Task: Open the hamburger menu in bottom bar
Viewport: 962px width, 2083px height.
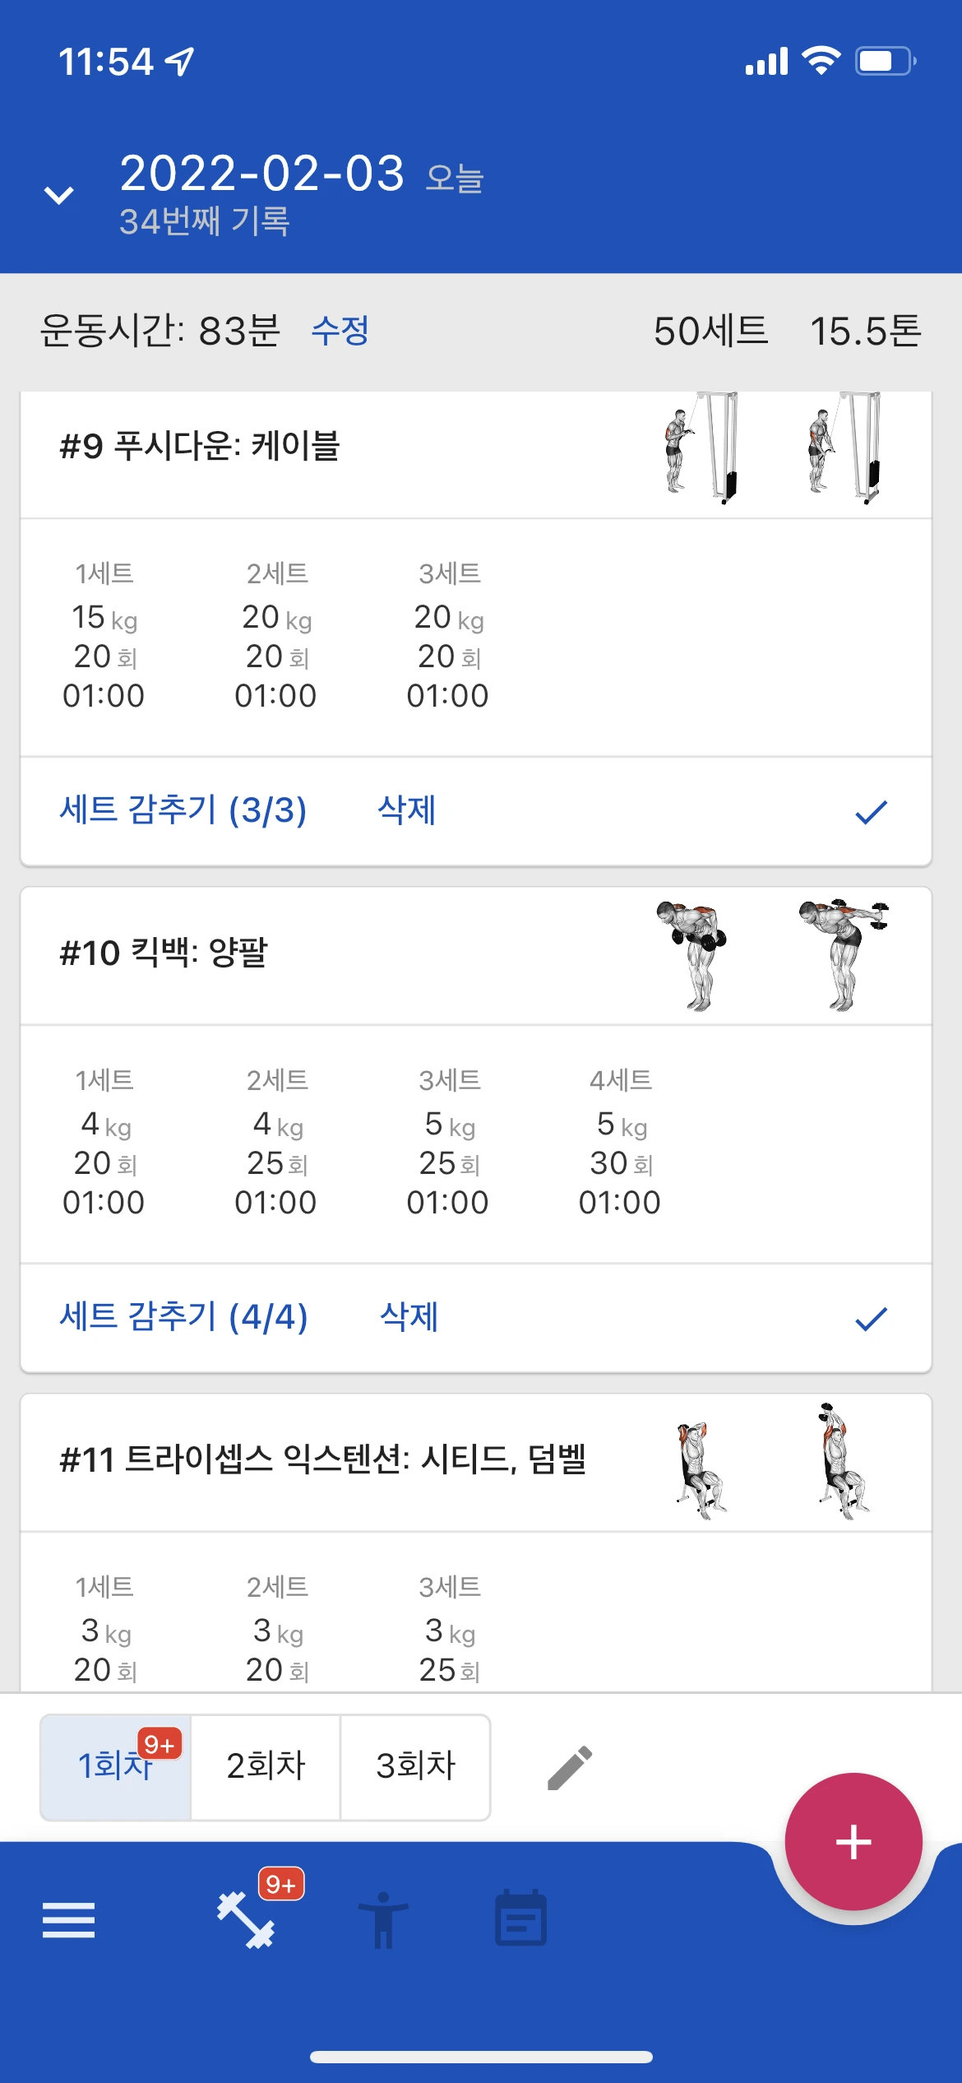Action: pyautogui.click(x=68, y=1920)
